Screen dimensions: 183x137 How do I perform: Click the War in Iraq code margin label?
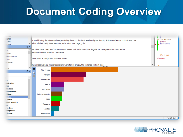click(164, 55)
